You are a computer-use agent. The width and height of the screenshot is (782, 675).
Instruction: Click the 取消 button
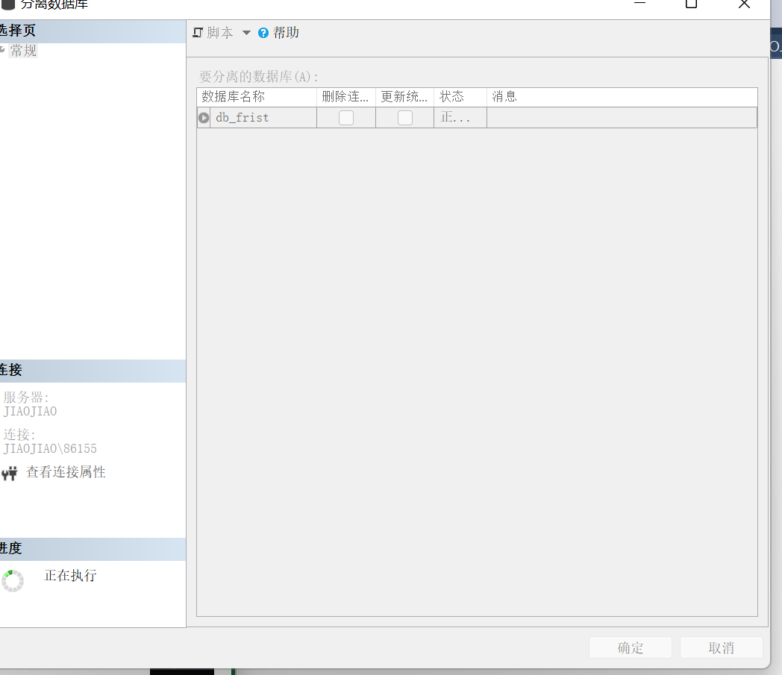(x=721, y=647)
